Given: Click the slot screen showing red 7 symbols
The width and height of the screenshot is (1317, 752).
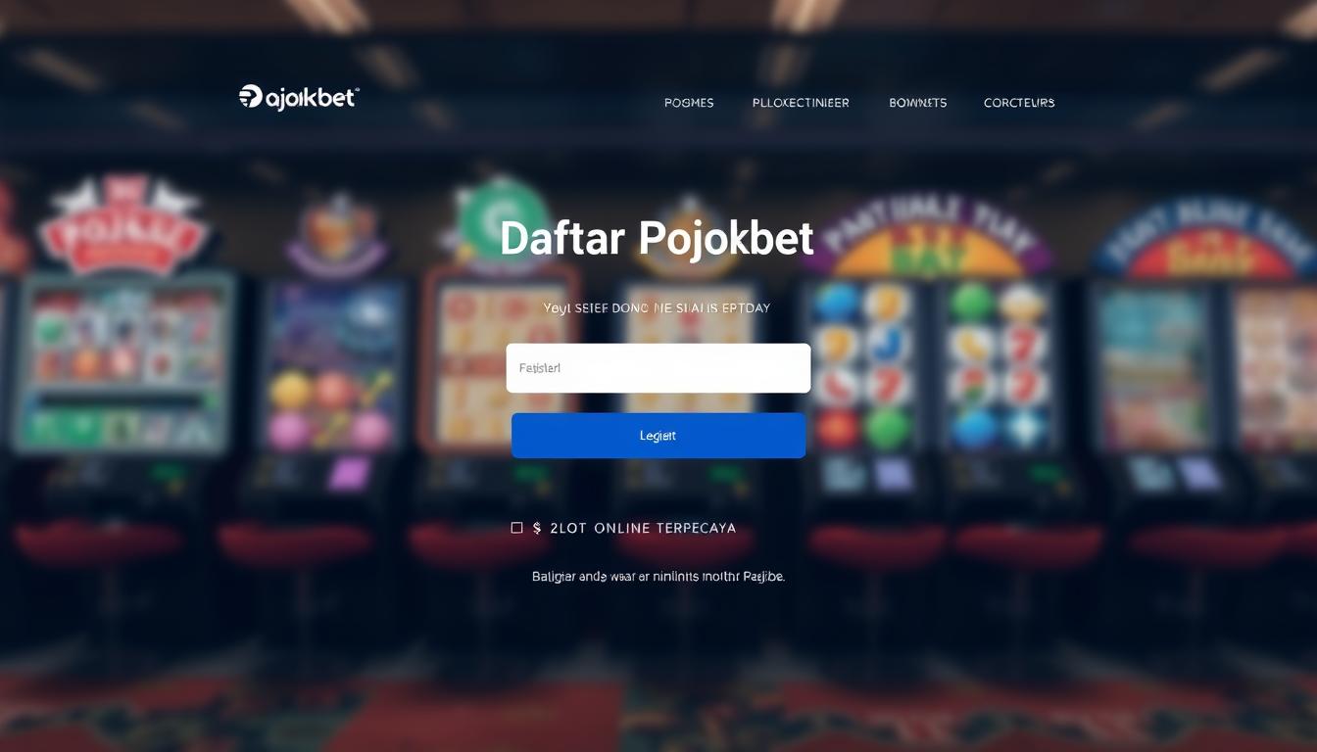Looking at the screenshot, I should coord(999,367).
